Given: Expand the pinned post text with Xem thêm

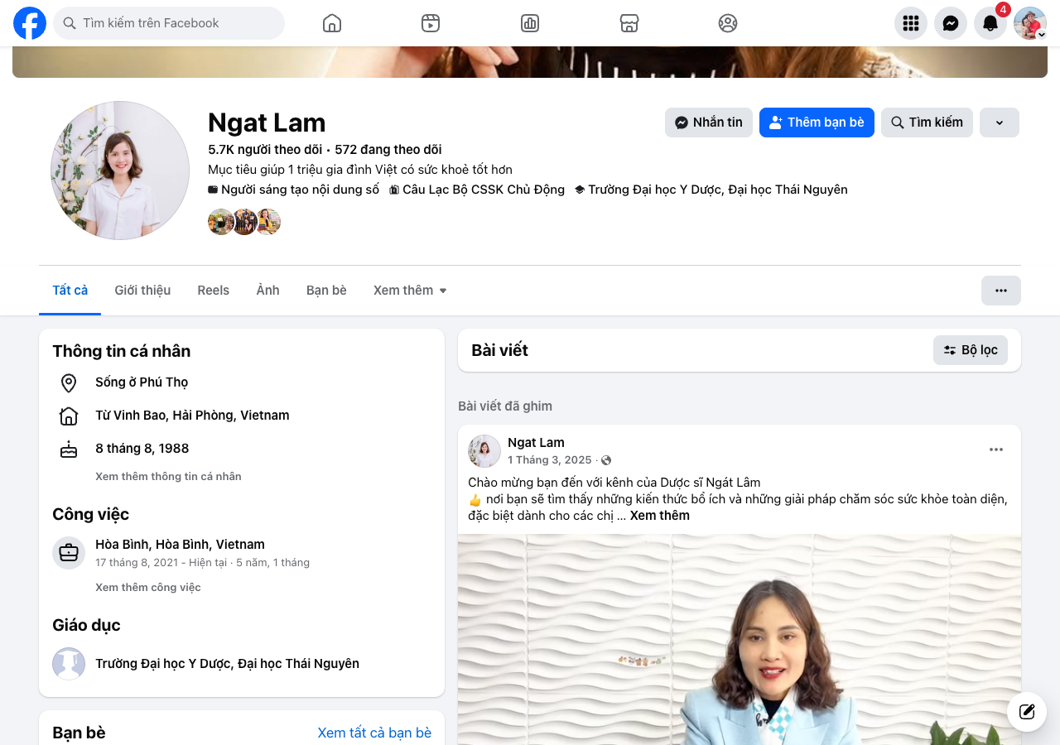Looking at the screenshot, I should coord(660,516).
